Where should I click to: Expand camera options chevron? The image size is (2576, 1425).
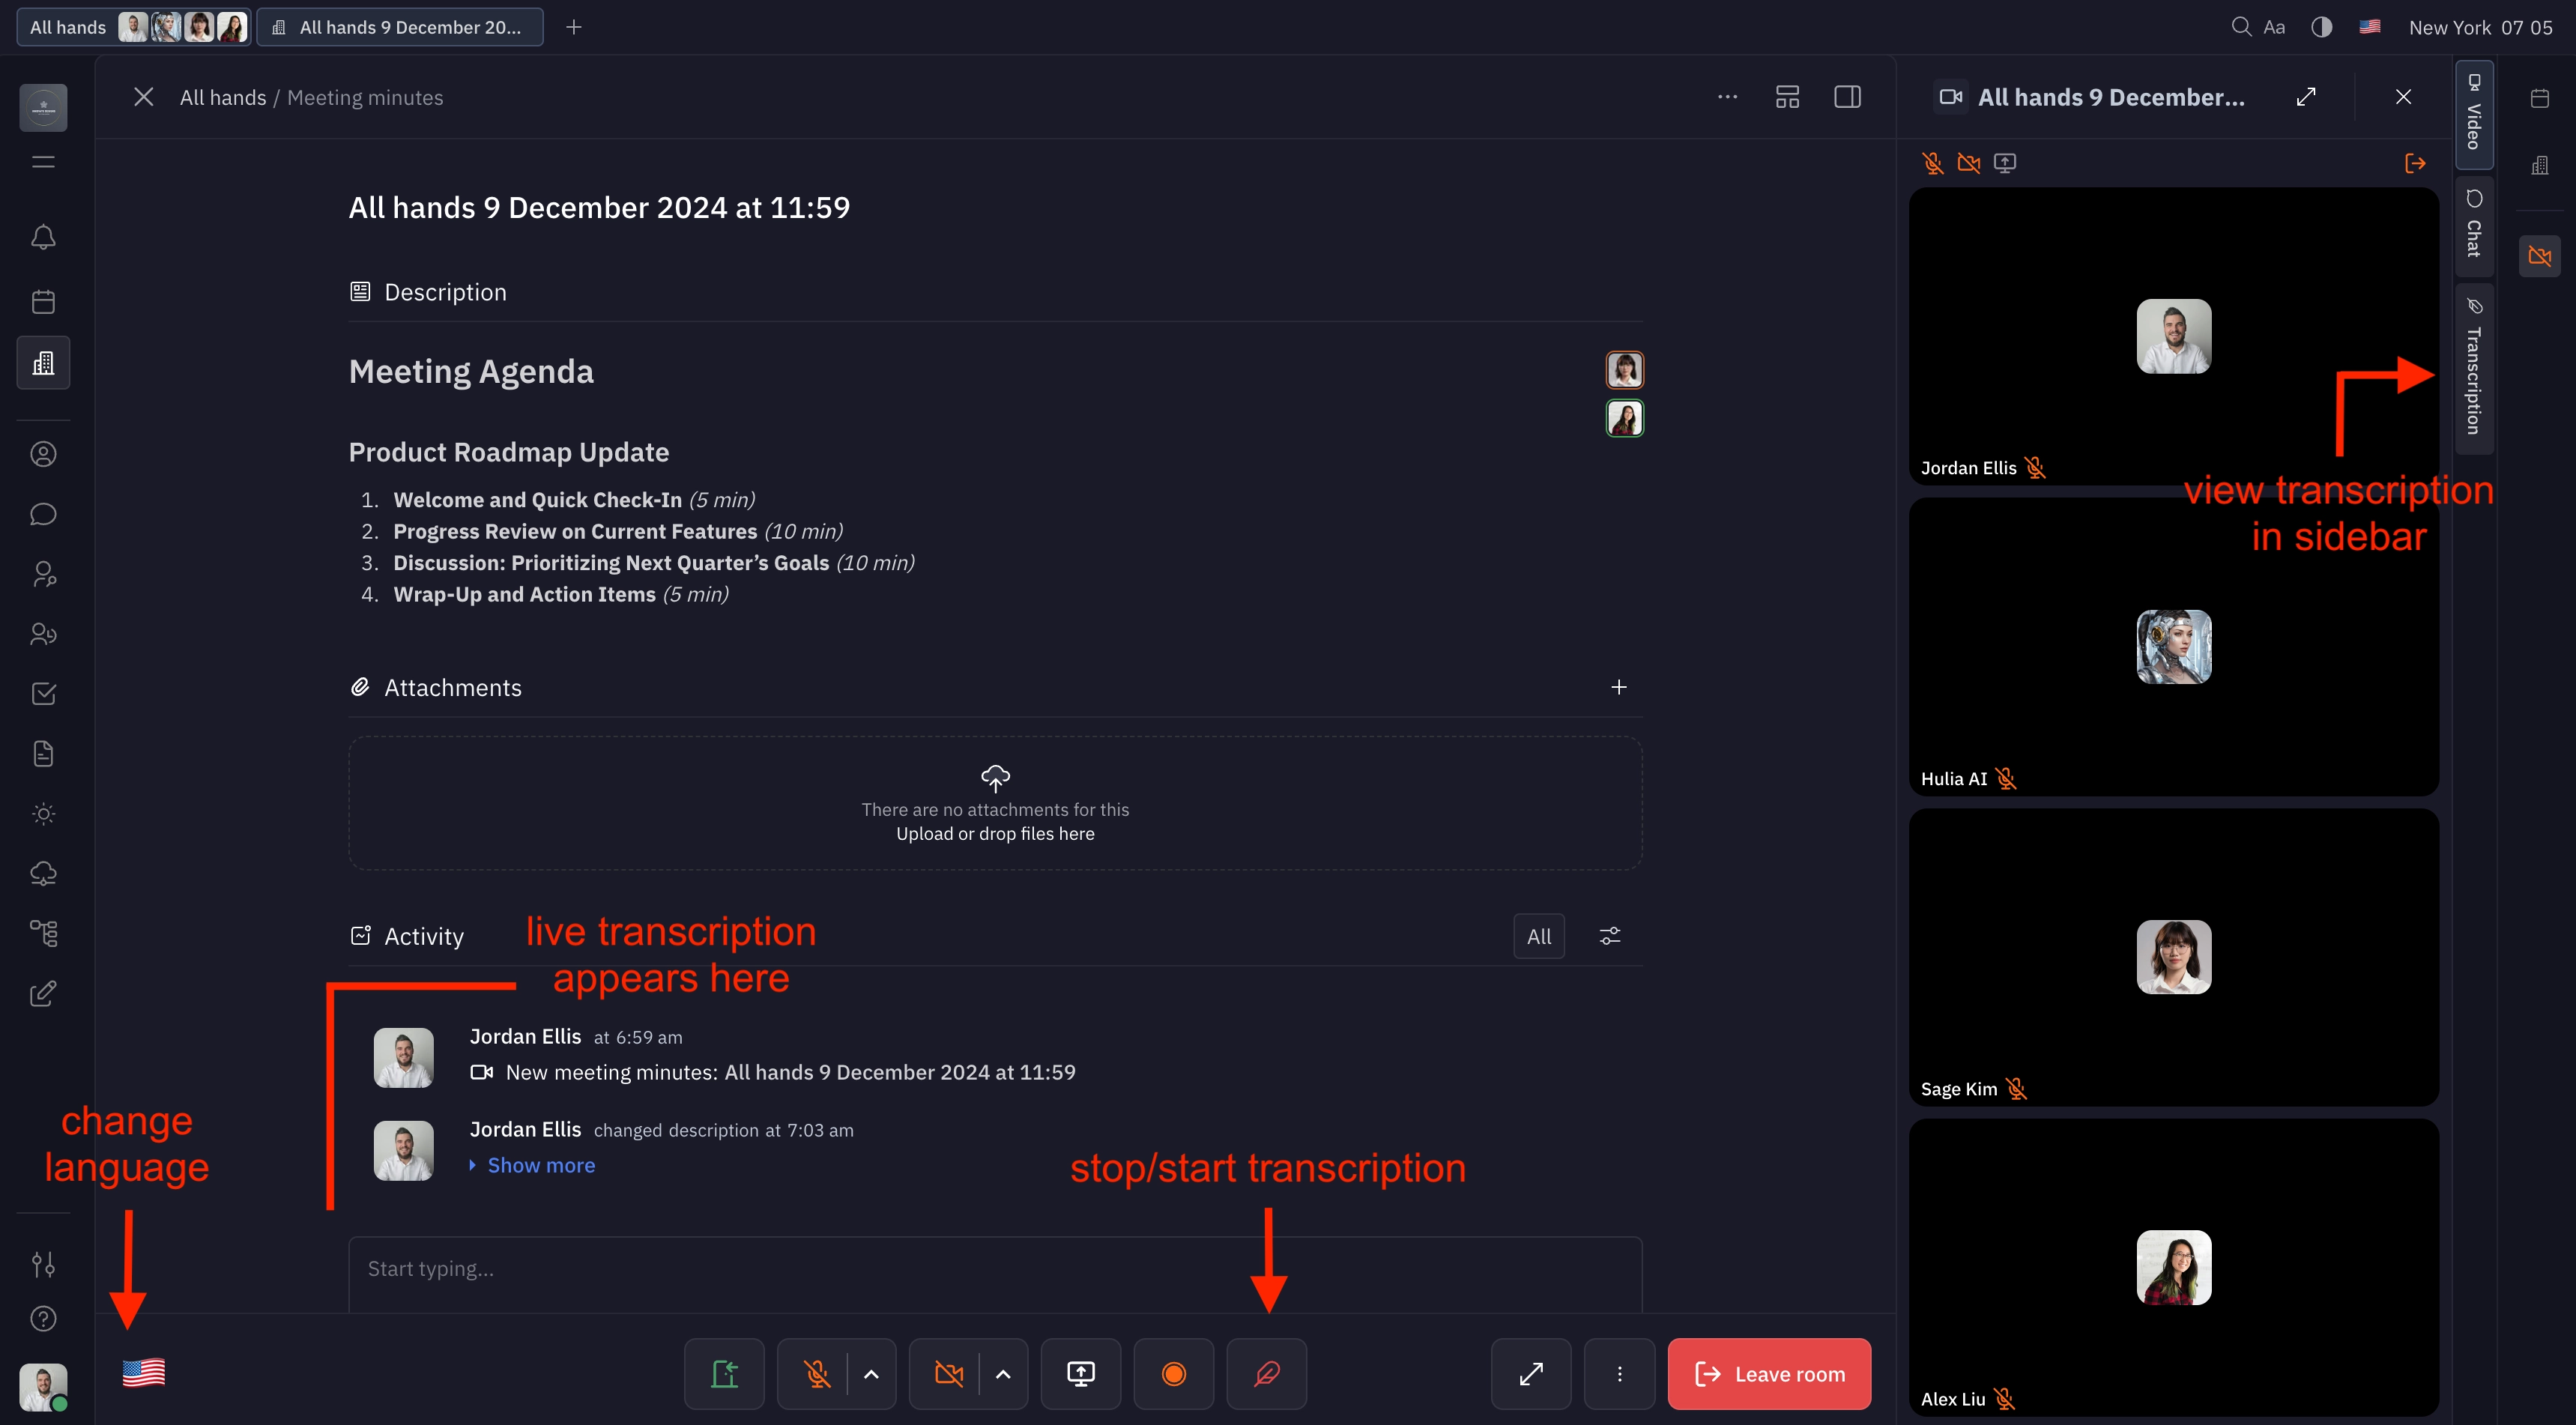tap(1003, 1373)
